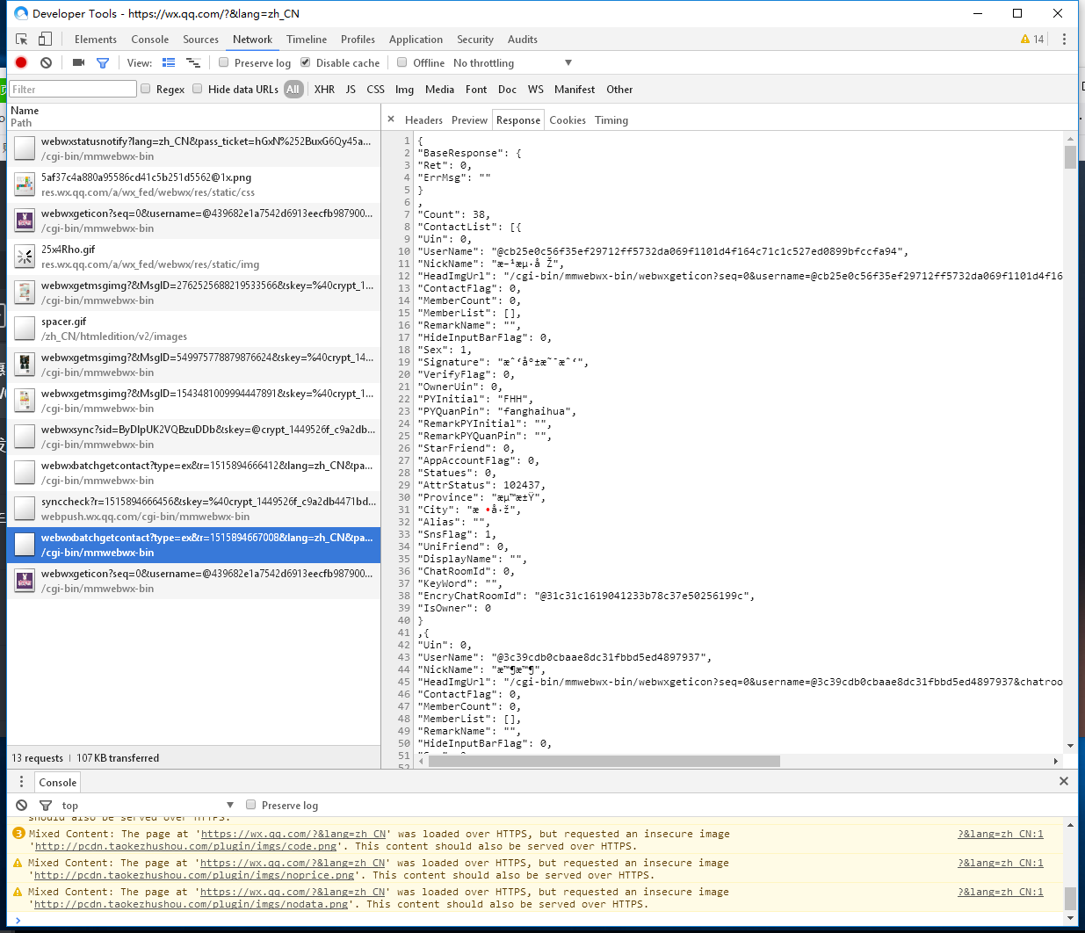Toggle capture screenshots camera icon
This screenshot has height=933, width=1085.
(x=78, y=62)
